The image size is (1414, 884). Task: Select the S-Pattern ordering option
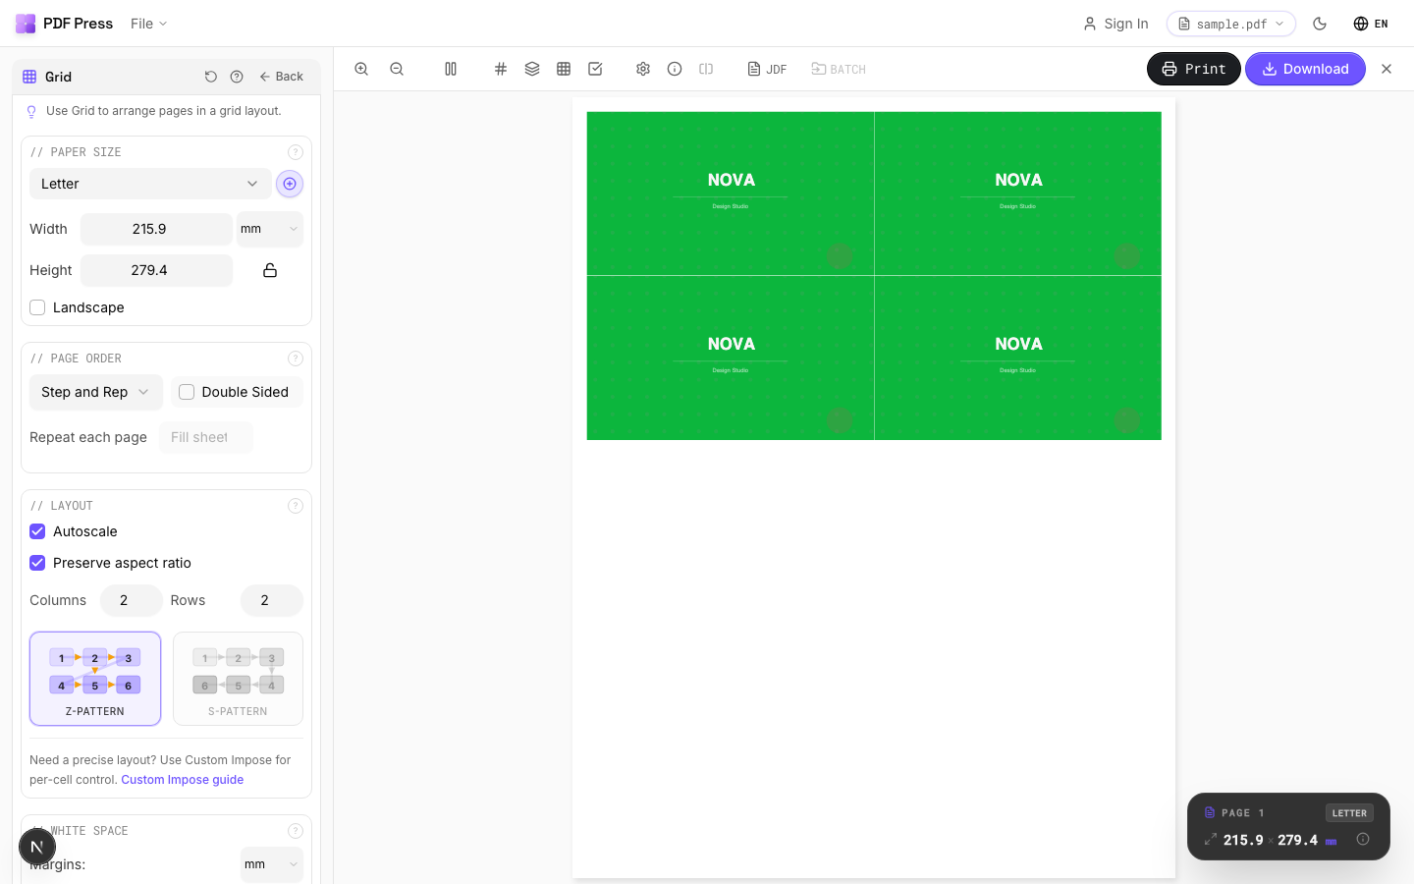tap(238, 679)
